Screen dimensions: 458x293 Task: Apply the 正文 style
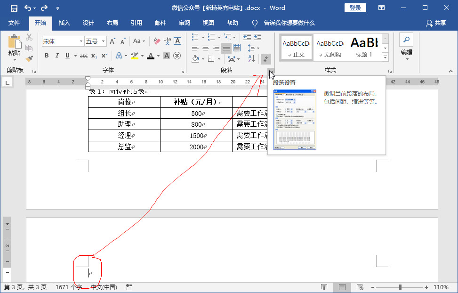(296, 48)
